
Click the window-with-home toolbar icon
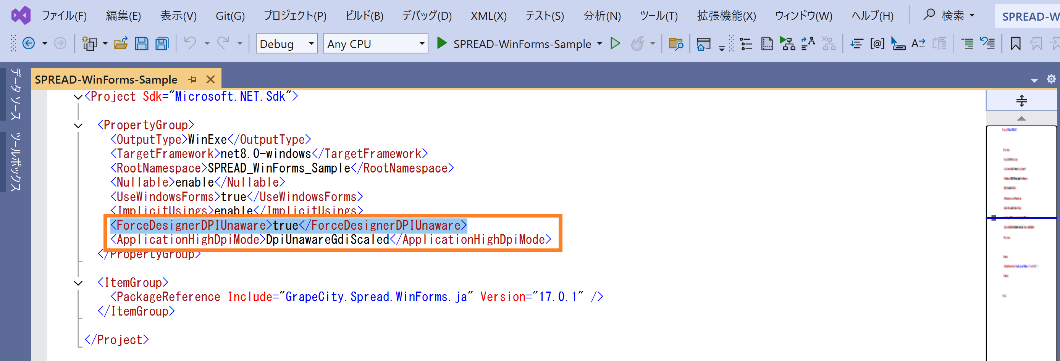coord(703,44)
